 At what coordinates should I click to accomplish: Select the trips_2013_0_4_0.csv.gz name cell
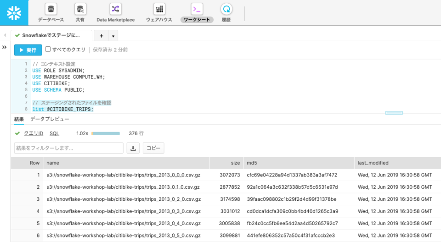(126, 223)
